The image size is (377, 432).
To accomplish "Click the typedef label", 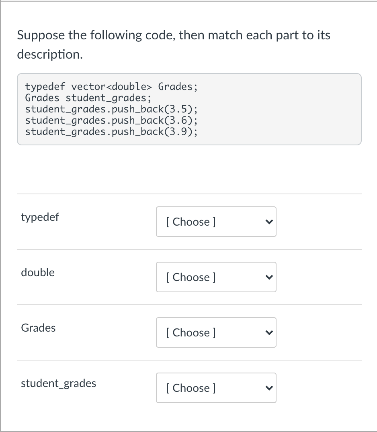I will point(40,217).
